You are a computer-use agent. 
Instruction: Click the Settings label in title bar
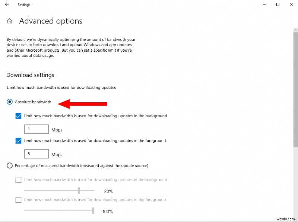pos(24,4)
